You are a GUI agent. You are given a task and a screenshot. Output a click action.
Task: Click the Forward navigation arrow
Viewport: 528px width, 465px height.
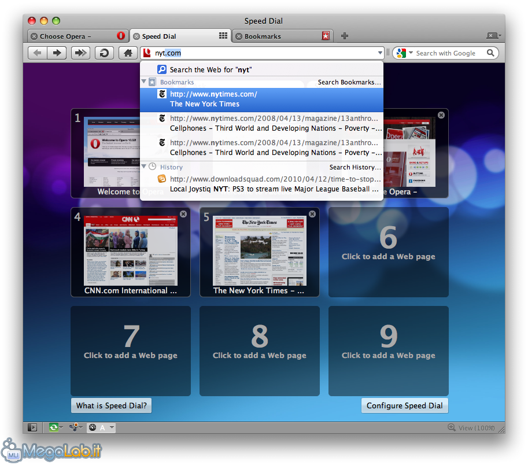tap(57, 53)
